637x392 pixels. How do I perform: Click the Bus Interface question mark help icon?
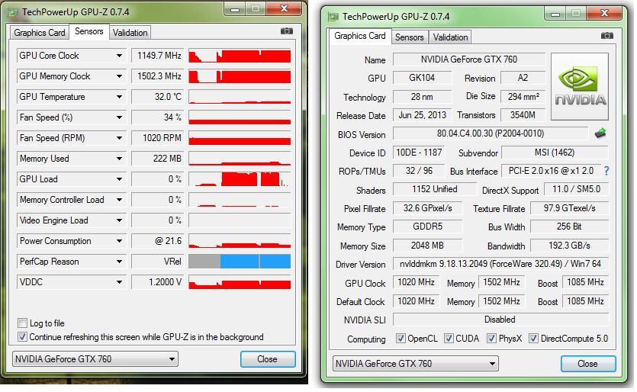(x=606, y=171)
